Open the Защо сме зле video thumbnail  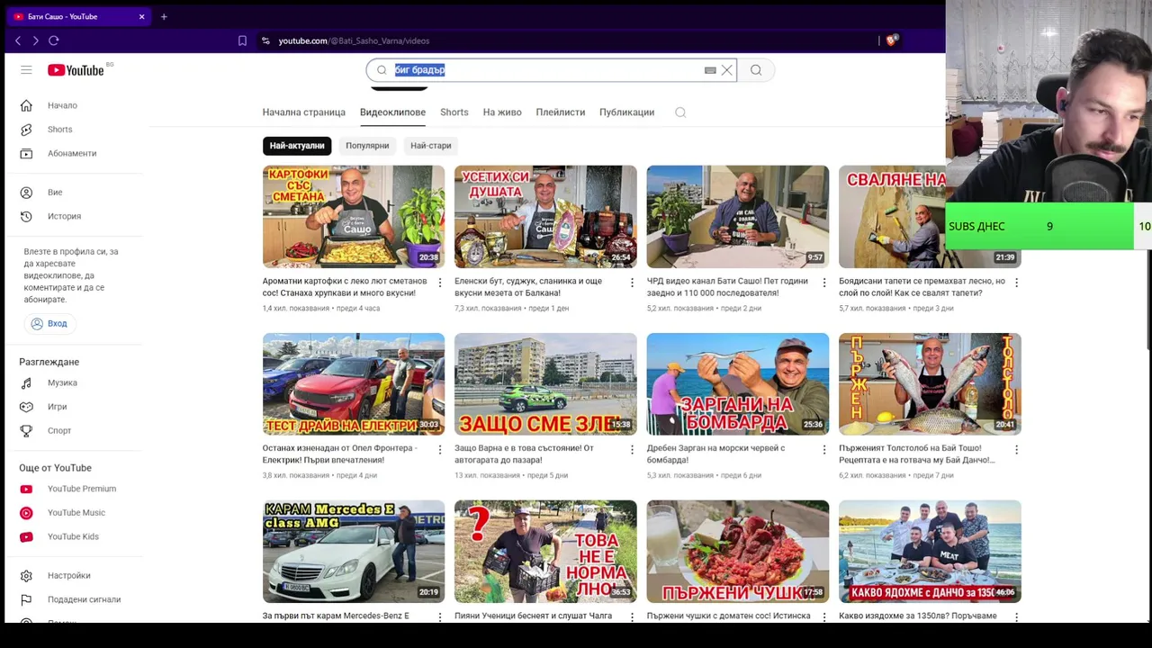[x=545, y=384]
